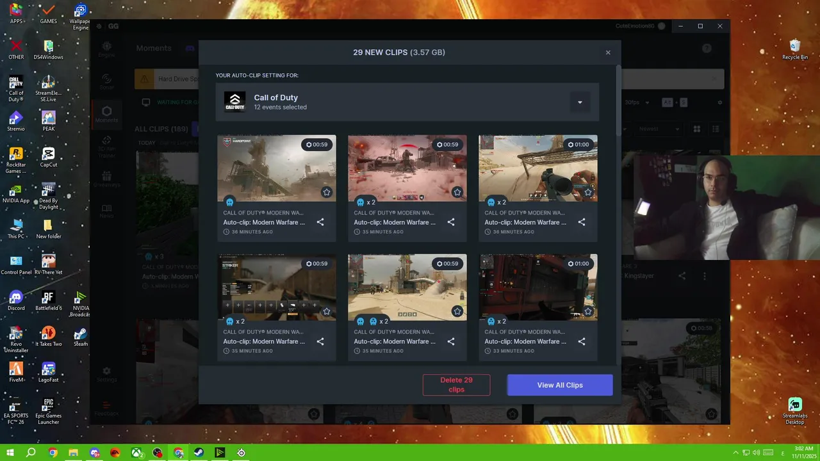Select the FiveM desktop icon
The image size is (820, 461).
(x=16, y=372)
